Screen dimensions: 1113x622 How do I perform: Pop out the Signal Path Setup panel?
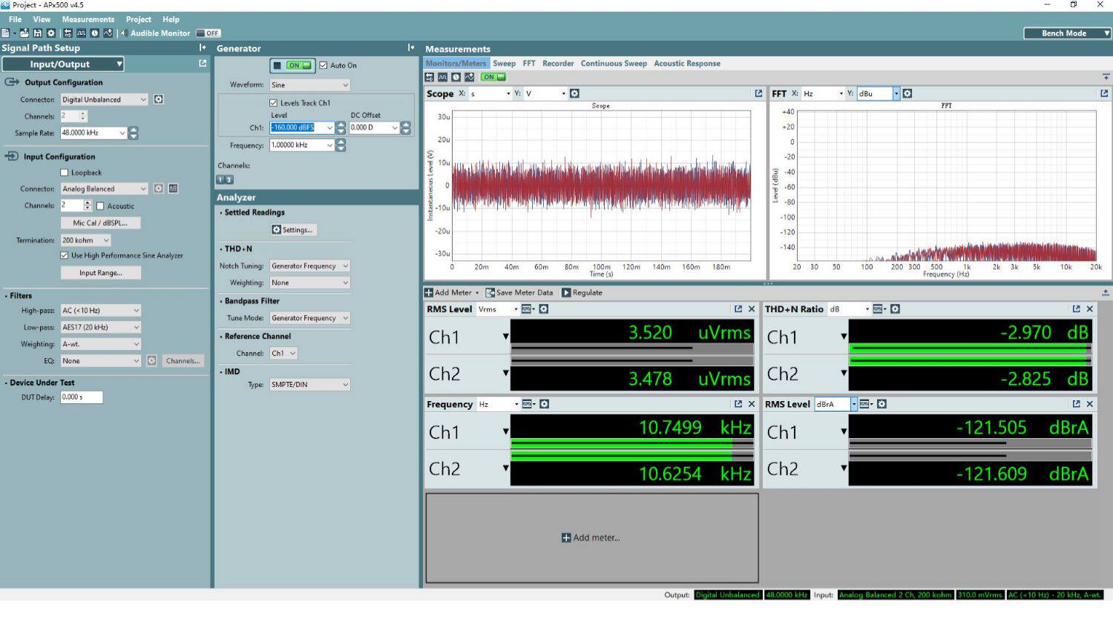tap(203, 64)
